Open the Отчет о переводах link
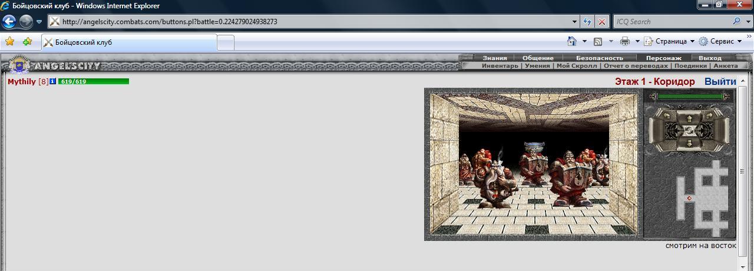Image resolution: width=754 pixels, height=271 pixels. click(636, 65)
